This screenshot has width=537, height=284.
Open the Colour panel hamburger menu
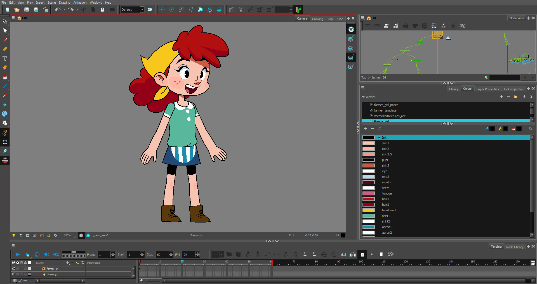coord(363,88)
